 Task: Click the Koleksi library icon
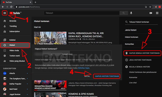coord(5,40)
